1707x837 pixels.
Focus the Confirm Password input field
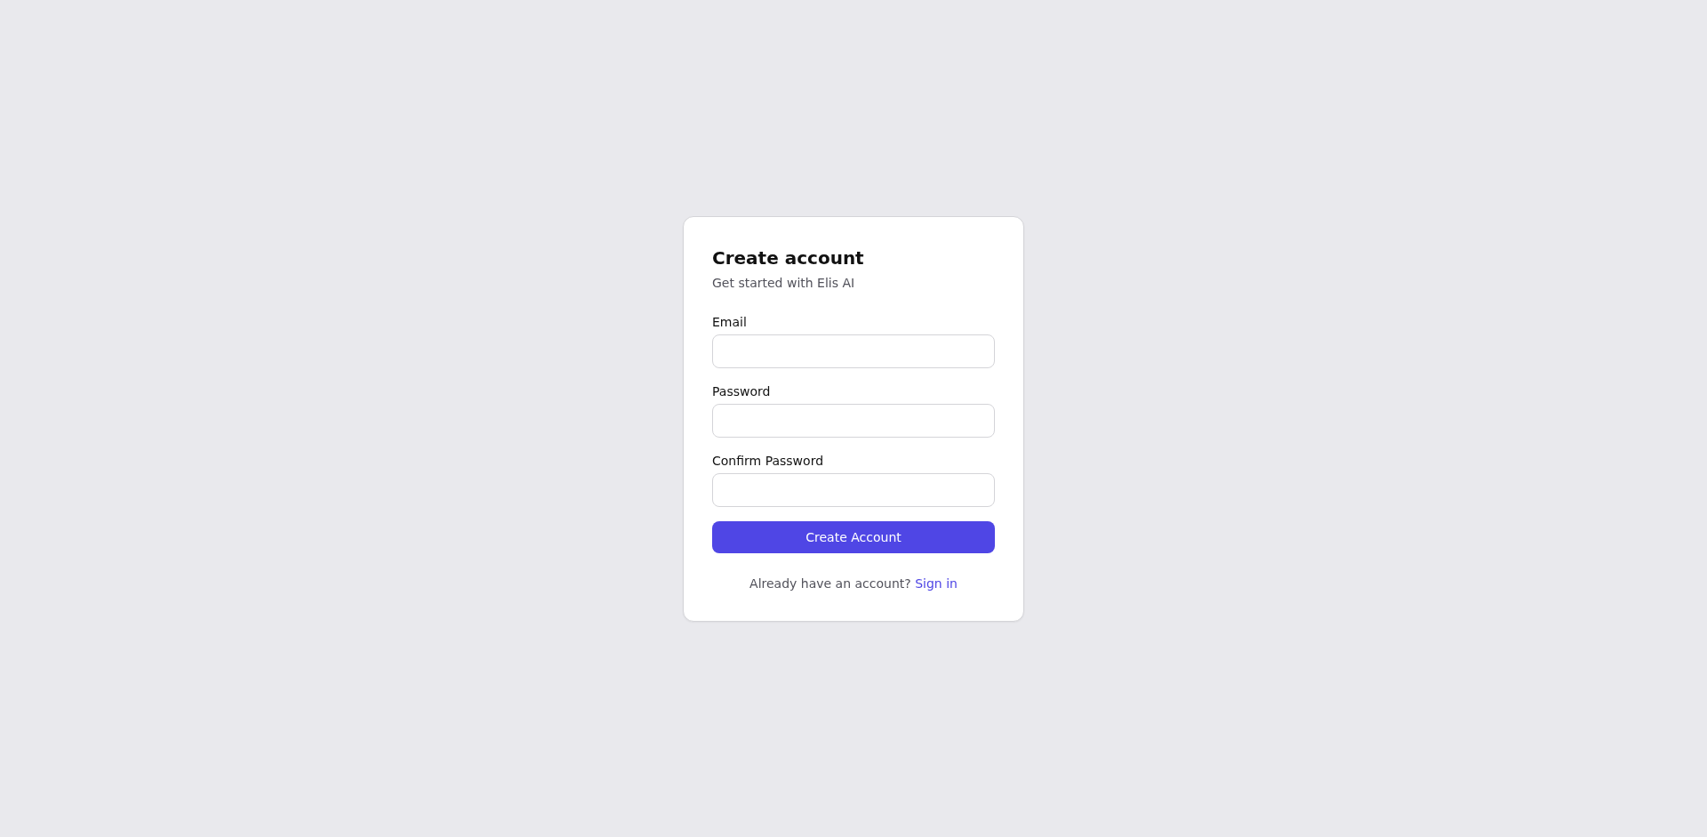[853, 489]
